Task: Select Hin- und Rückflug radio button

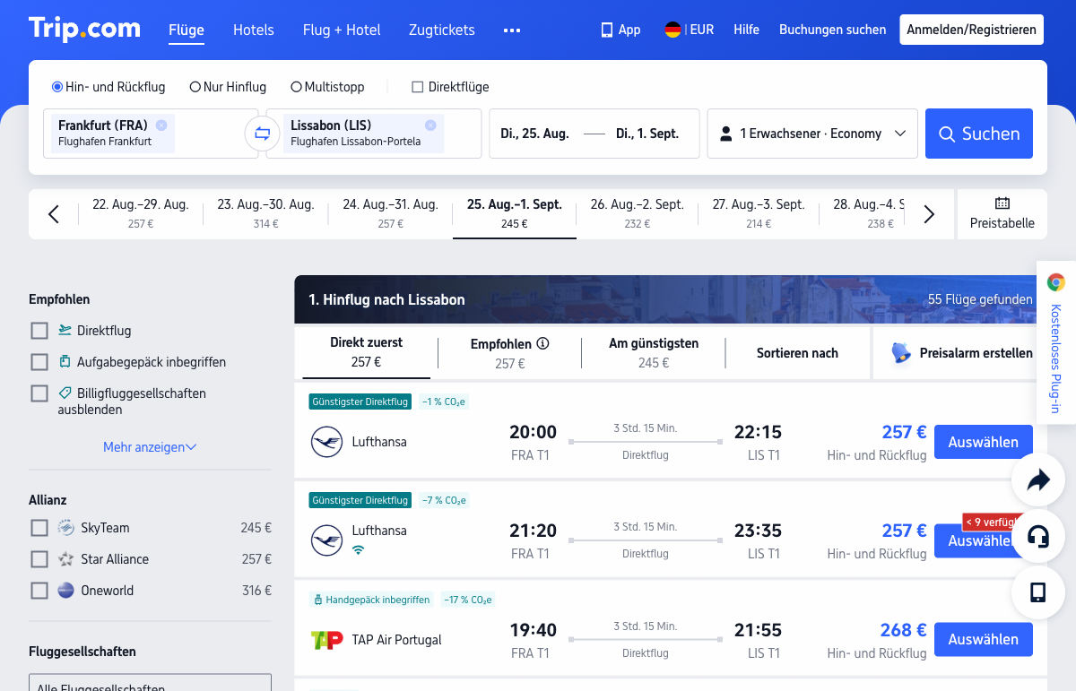Action: tap(57, 87)
